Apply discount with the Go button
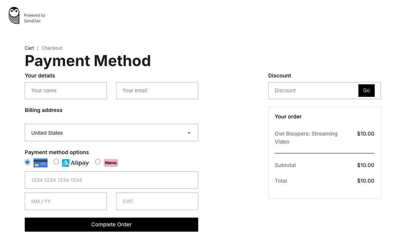393x240 pixels. tap(366, 90)
